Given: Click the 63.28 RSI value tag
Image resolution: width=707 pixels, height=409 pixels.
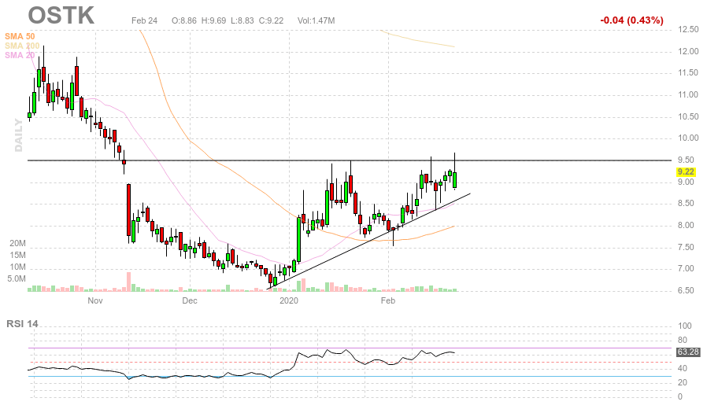Looking at the screenshot, I should tap(688, 352).
